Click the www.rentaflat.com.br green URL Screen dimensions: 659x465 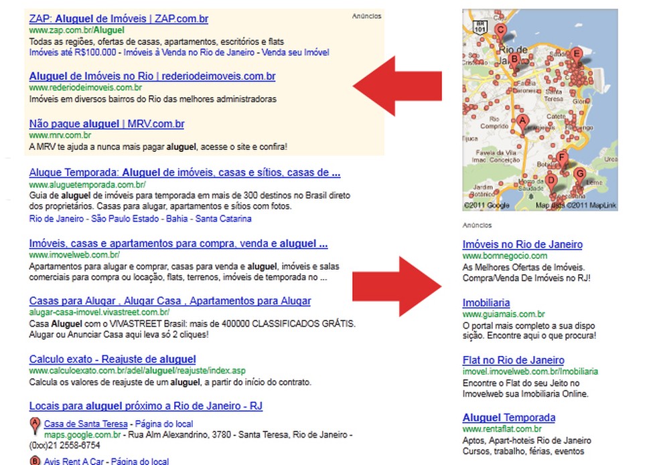pos(502,430)
